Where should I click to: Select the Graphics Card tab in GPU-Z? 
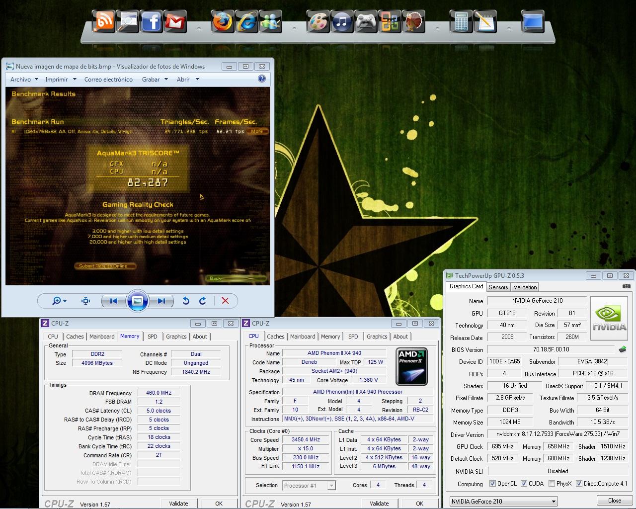(x=466, y=286)
